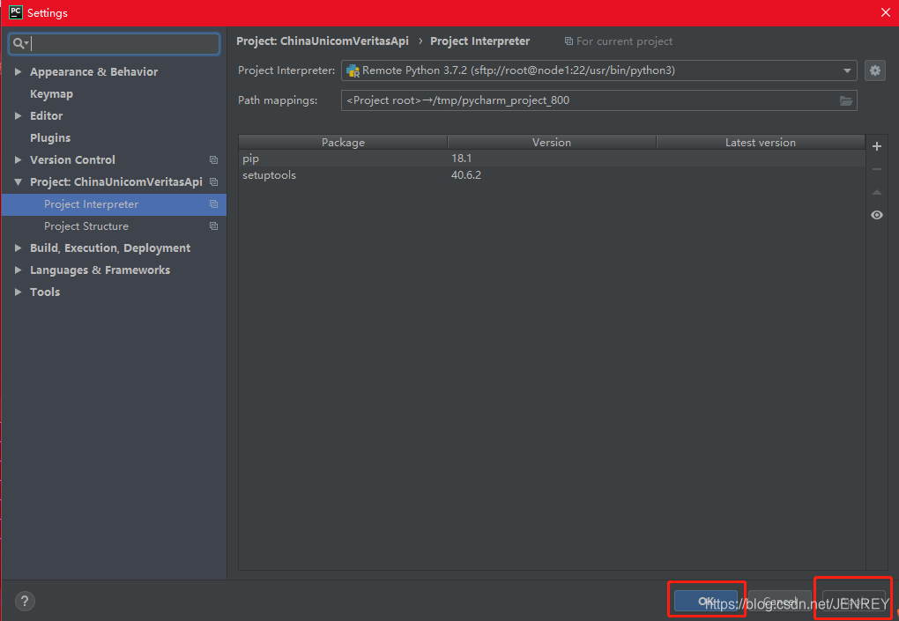Expand the Editor section

(x=18, y=115)
